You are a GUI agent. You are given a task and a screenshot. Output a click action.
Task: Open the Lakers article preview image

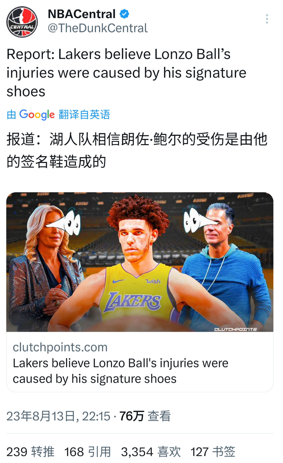click(139, 262)
